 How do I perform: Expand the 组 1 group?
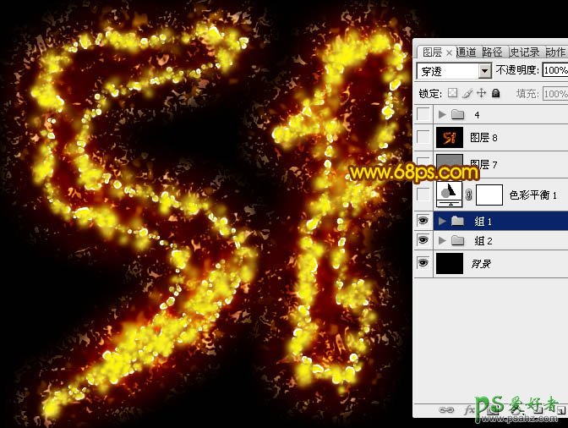coord(442,221)
